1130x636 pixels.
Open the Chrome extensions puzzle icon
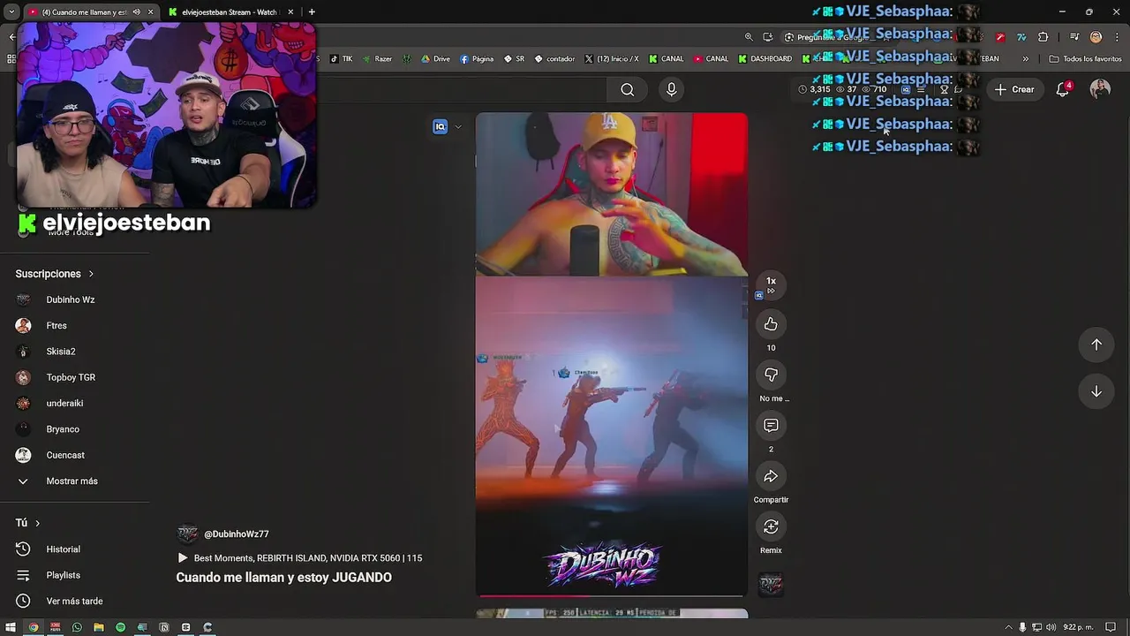point(1043,37)
